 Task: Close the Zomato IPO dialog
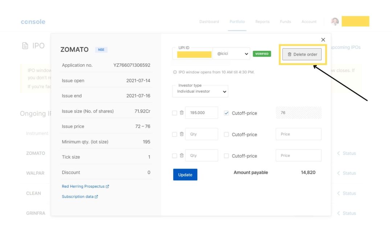tap(323, 40)
